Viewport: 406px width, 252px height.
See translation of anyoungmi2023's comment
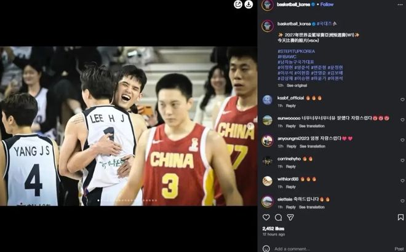point(312,146)
